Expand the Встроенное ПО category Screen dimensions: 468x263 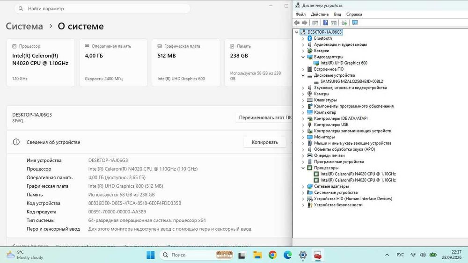coord(303,69)
